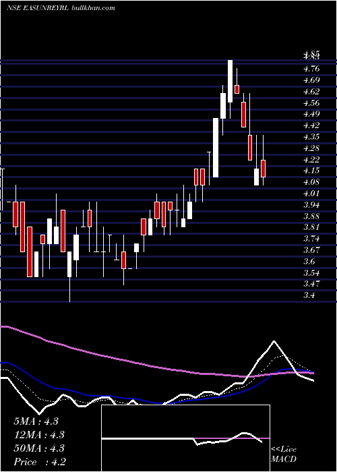
Task: Click the 4.22 price axis label
Action: click(311, 160)
